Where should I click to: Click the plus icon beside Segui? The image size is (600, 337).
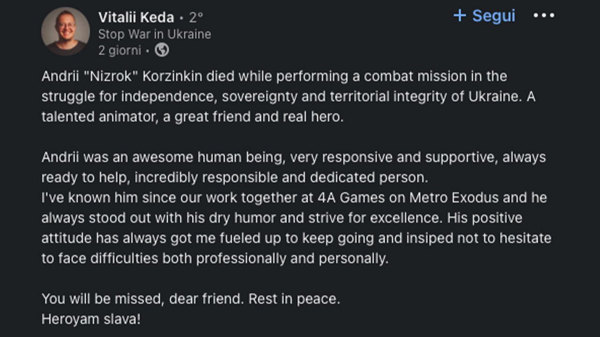460,15
